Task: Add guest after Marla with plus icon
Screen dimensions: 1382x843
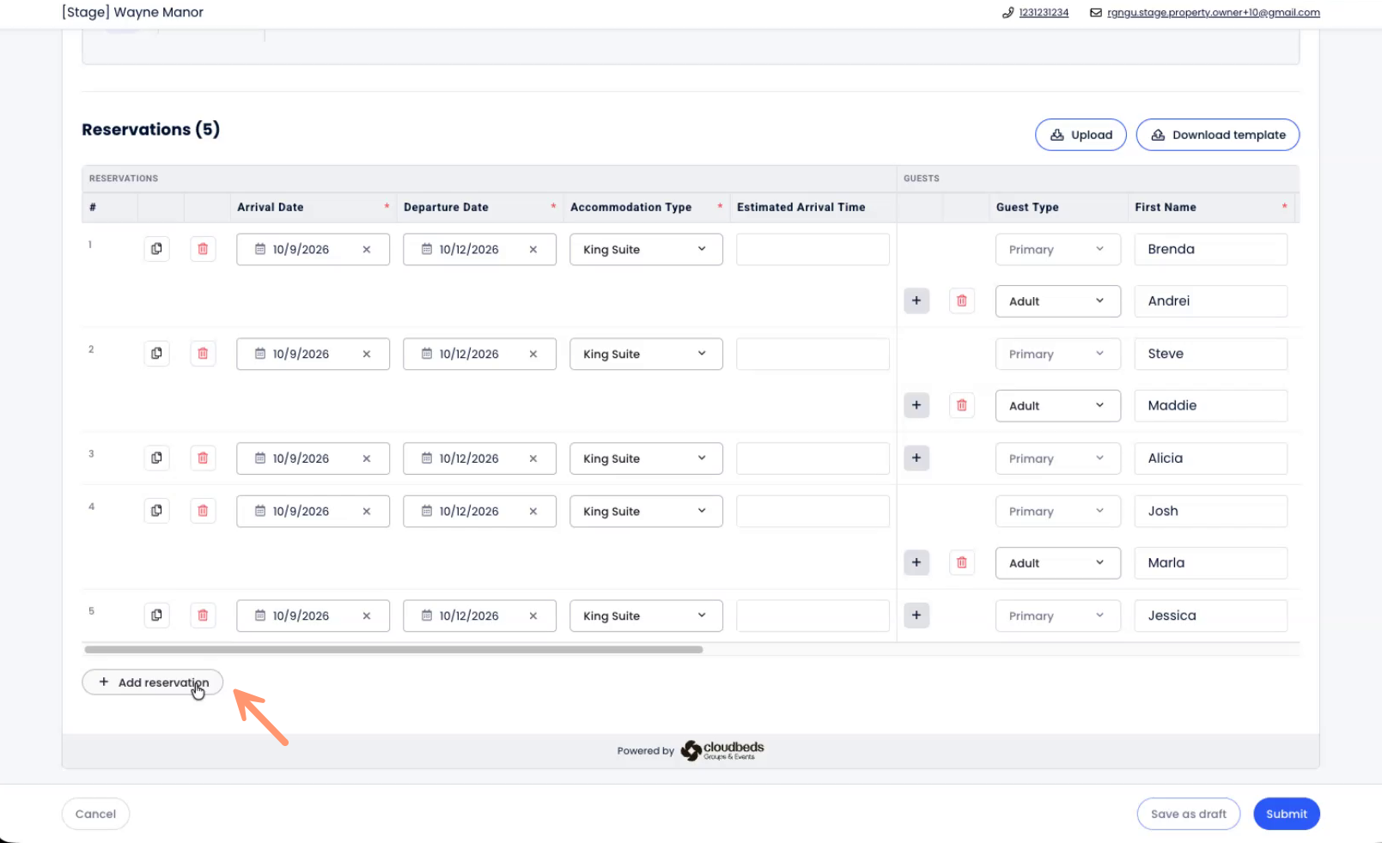Action: (x=916, y=563)
